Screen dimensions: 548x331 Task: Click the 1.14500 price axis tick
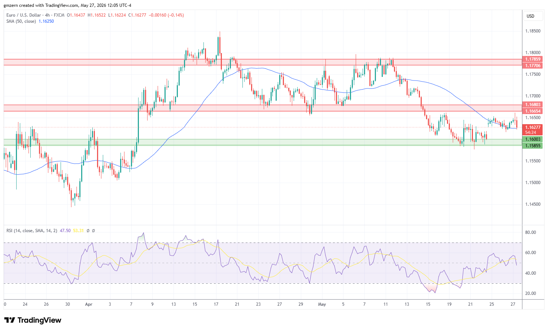pyautogui.click(x=532, y=204)
